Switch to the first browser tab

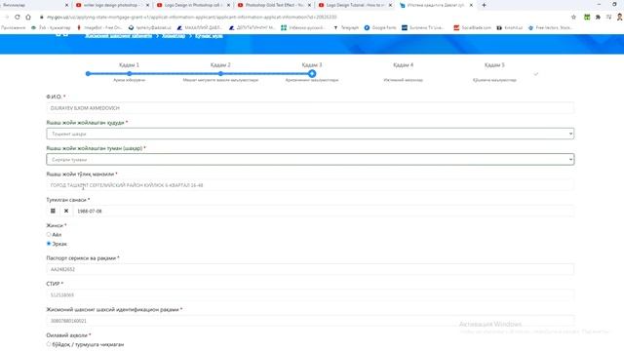[x=34, y=5]
